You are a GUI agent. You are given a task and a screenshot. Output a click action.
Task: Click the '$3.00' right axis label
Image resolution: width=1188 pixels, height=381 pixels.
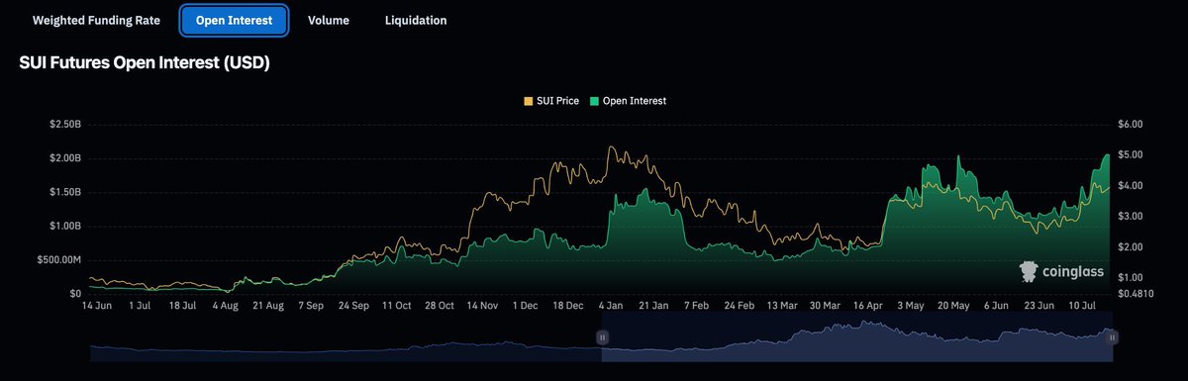point(1130,216)
